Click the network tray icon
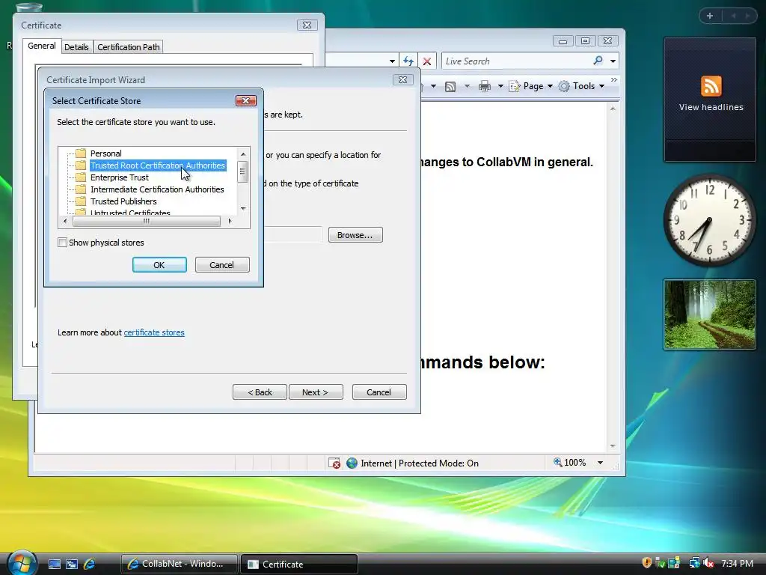This screenshot has height=575, width=766. [694, 563]
